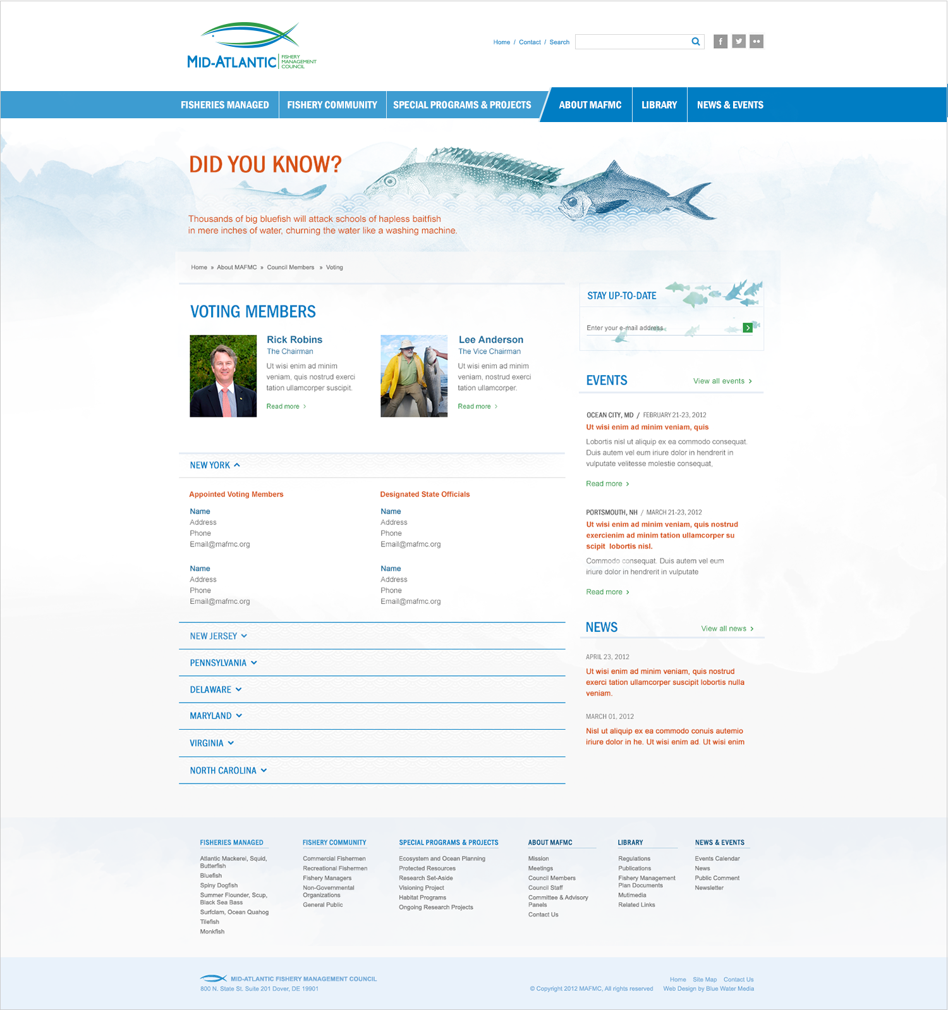Expand the Delaware section
948x1010 pixels.
(x=372, y=689)
